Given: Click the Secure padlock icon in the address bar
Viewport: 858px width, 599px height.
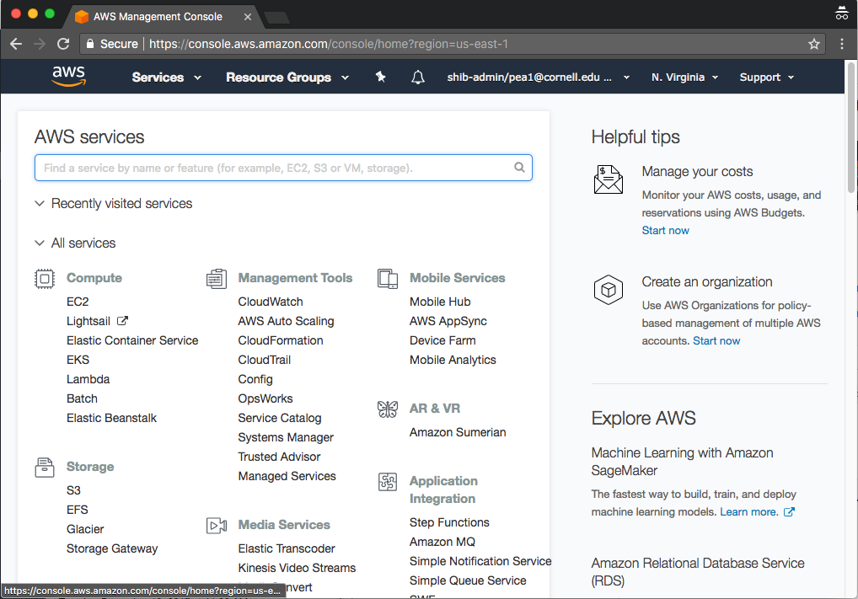Looking at the screenshot, I should coord(90,44).
